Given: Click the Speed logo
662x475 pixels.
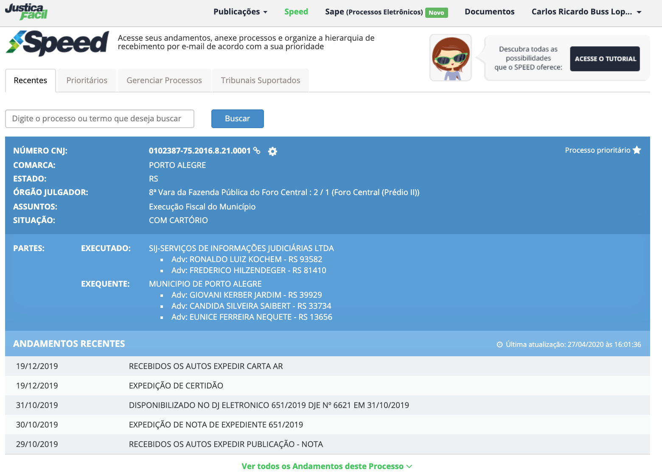Looking at the screenshot, I should tap(58, 43).
